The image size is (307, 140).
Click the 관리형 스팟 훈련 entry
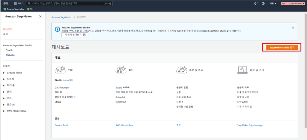(x=185, y=106)
